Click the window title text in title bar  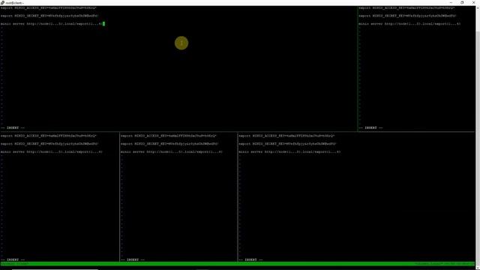[x=14, y=3]
